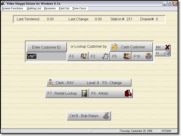
Task: Open the Reserves menu
Action: point(50,9)
